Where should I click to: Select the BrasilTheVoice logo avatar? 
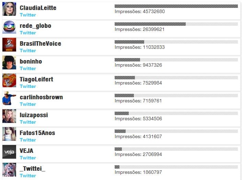click(9, 45)
